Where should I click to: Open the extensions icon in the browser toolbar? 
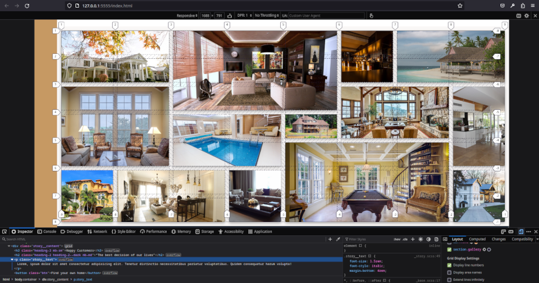(x=523, y=6)
